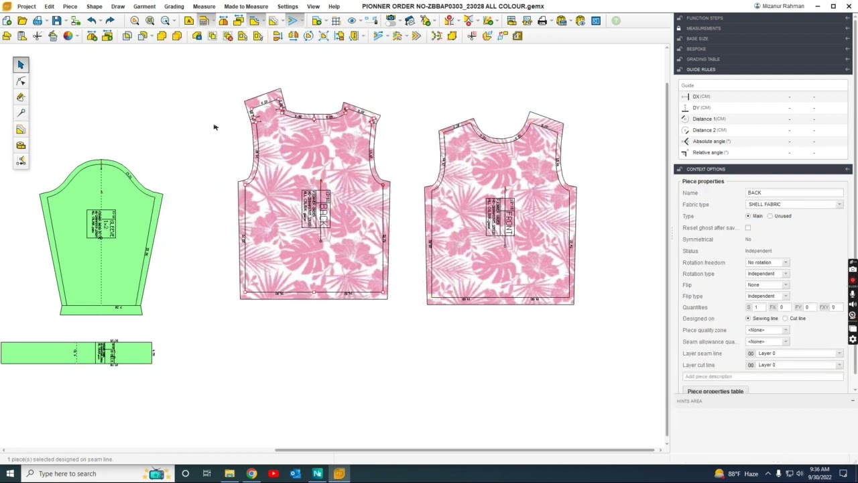Image resolution: width=858 pixels, height=483 pixels.
Task: Choose Sewing line for Designed on
Action: pyautogui.click(x=748, y=319)
